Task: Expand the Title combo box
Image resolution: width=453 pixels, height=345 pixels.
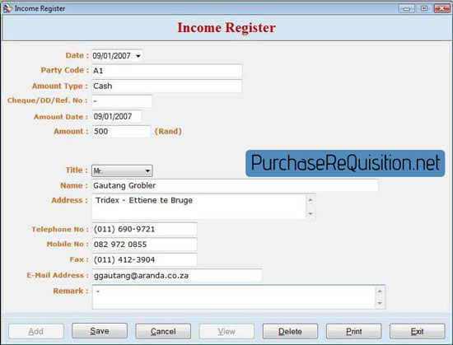Action: coord(147,170)
